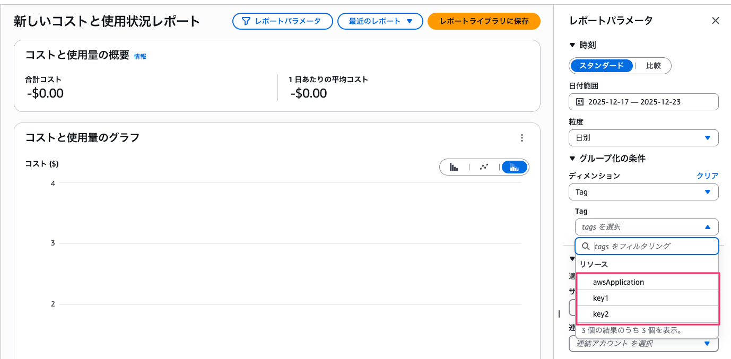Switch to 比較 mode
The height and width of the screenshot is (359, 731).
coord(655,66)
